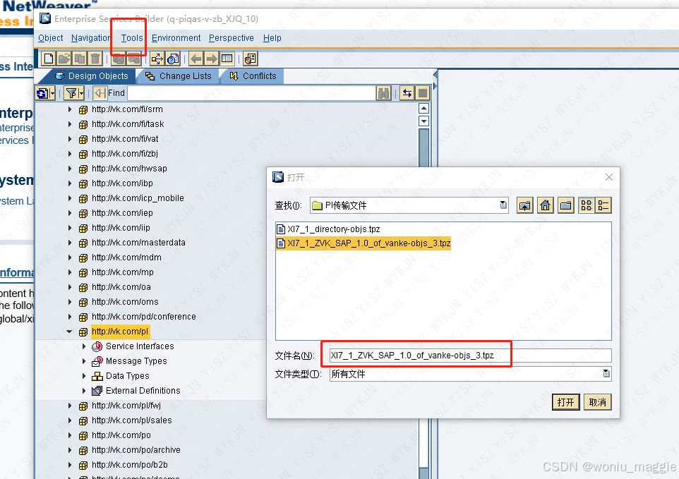679x479 pixels.
Task: Switch dialog to details view
Action: tap(603, 205)
